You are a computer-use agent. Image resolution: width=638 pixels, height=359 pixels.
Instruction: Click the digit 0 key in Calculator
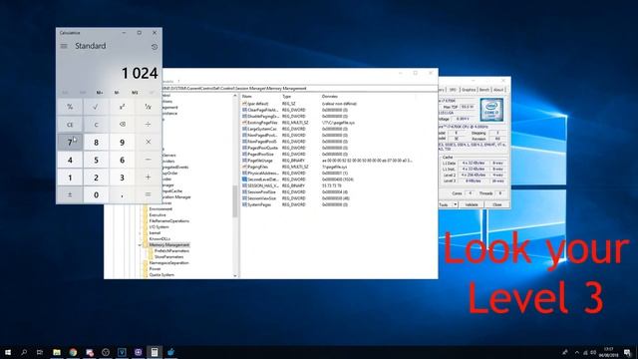coord(96,194)
